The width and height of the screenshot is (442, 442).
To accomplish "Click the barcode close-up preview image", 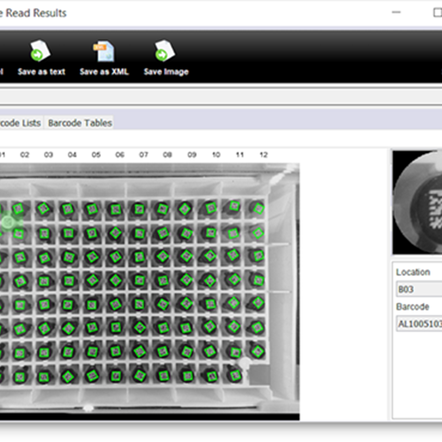I will point(417,202).
